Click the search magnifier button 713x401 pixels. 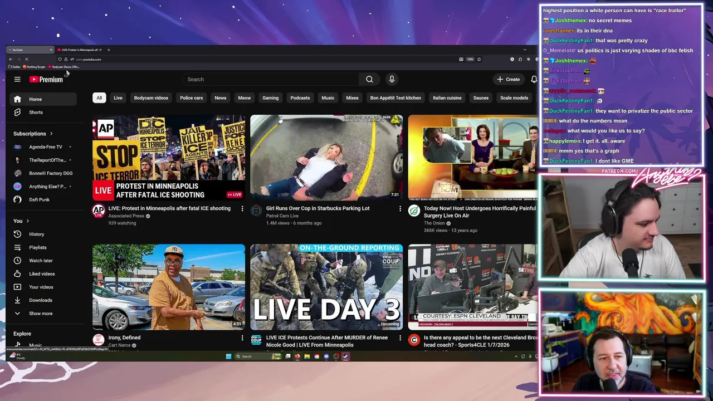369,80
